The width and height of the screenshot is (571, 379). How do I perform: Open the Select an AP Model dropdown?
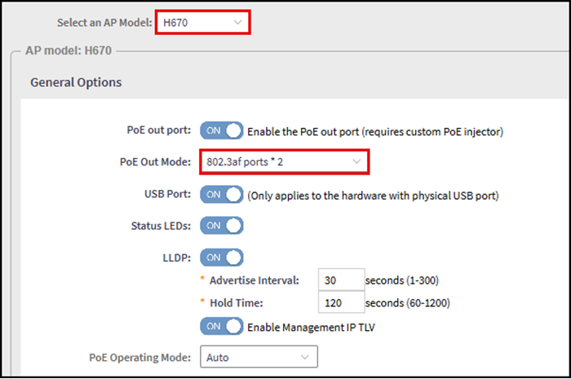pos(202,23)
